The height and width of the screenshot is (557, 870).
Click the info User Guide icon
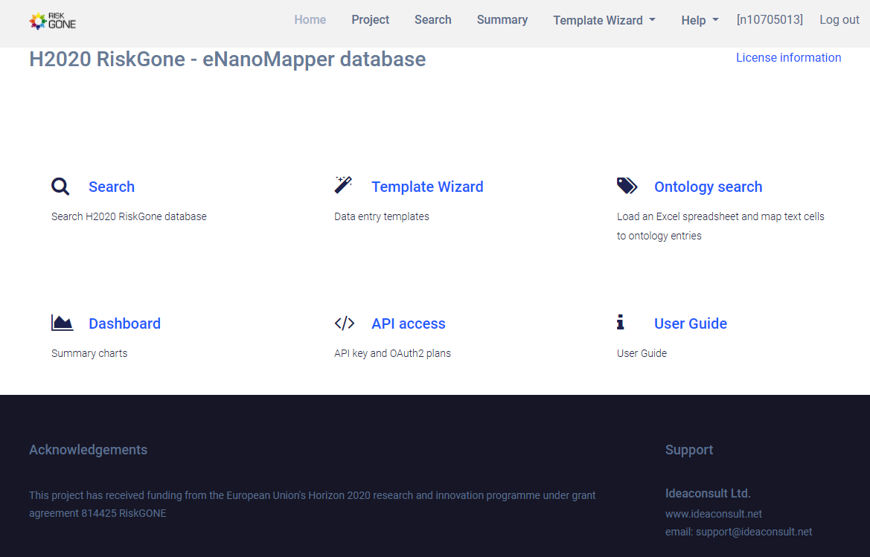pos(621,322)
